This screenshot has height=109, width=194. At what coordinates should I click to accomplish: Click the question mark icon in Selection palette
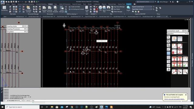point(174,39)
